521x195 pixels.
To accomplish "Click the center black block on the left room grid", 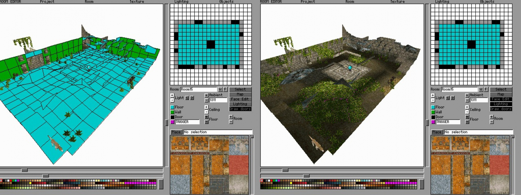I will pyautogui.click(x=211, y=44).
